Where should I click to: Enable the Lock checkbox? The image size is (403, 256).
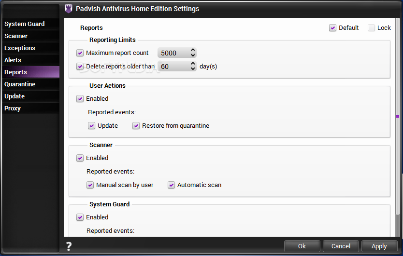371,27
